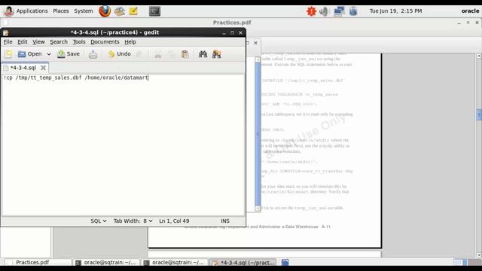Click the scroll up arrow in Practices.pdf
Screen dimensions: 482x271
(479, 56)
